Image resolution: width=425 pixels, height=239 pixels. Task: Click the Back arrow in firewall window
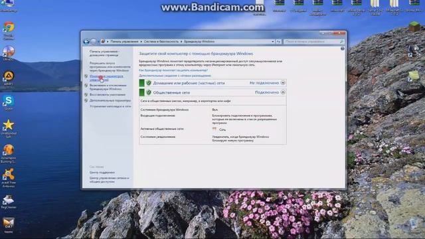click(86, 41)
